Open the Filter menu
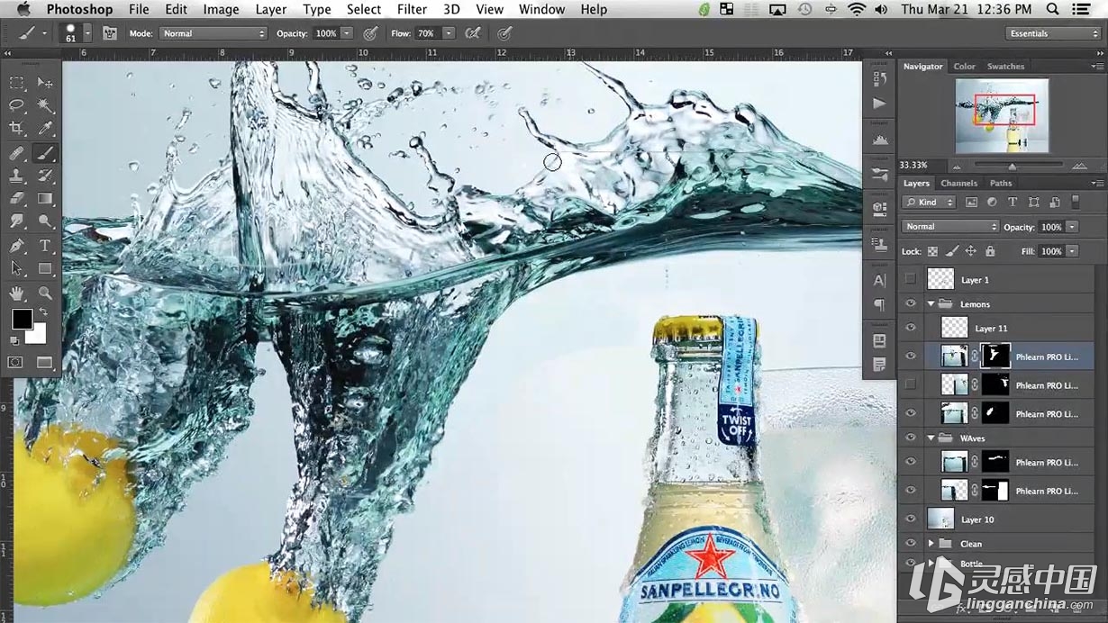The width and height of the screenshot is (1108, 623). coord(412,9)
